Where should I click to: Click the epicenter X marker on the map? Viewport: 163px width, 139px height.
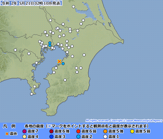pyautogui.click(x=59, y=61)
